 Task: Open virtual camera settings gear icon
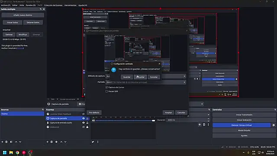point(274,125)
